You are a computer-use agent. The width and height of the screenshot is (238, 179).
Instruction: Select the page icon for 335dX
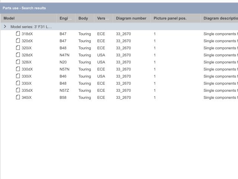pyautogui.click(x=18, y=90)
